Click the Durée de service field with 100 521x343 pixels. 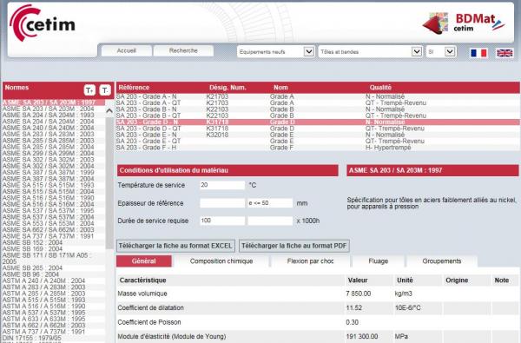tap(222, 221)
